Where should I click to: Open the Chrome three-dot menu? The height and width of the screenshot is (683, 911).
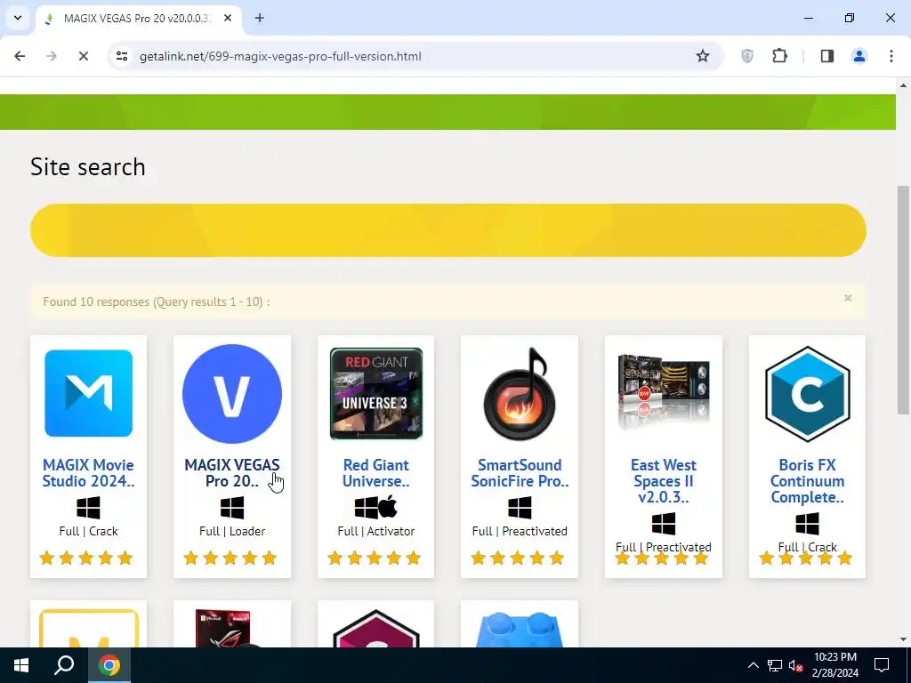pyautogui.click(x=891, y=56)
